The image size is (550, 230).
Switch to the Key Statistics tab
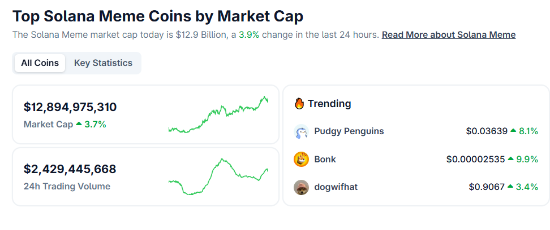coord(103,63)
